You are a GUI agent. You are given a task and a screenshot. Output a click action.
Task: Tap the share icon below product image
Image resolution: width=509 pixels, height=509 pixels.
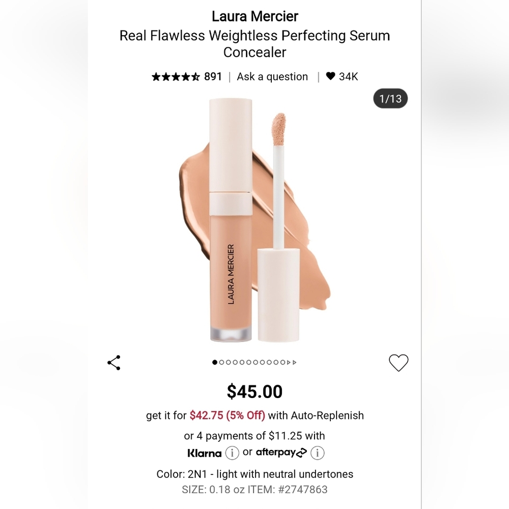114,362
